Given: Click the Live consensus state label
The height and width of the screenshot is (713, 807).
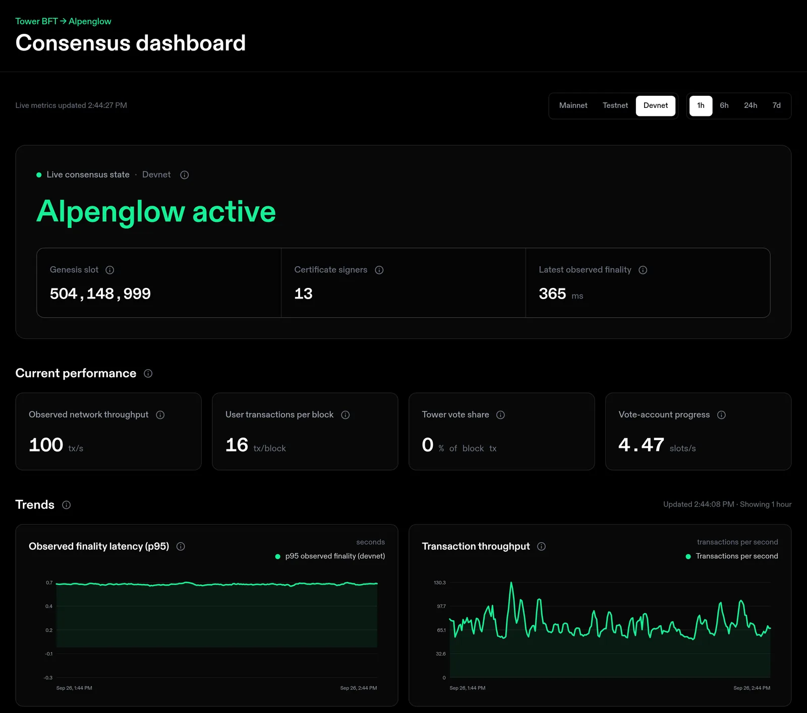Looking at the screenshot, I should (x=88, y=175).
